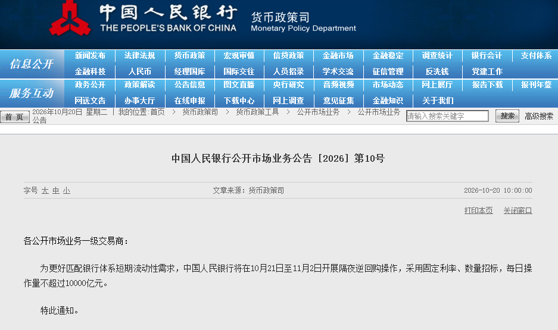Click 打印本页 print link
The width and height of the screenshot is (558, 330).
point(478,210)
